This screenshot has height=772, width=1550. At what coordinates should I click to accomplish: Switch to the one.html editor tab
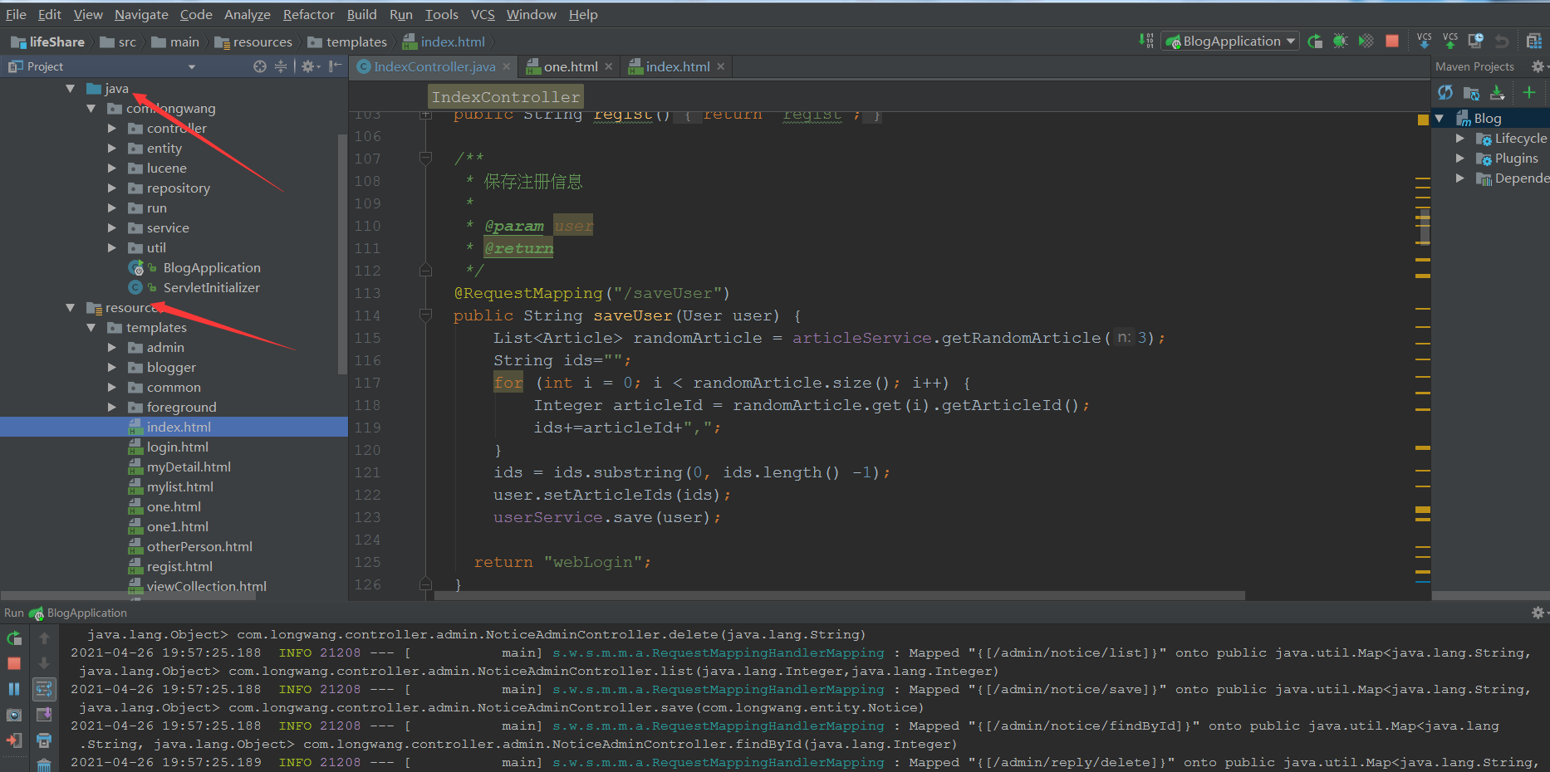[x=570, y=66]
